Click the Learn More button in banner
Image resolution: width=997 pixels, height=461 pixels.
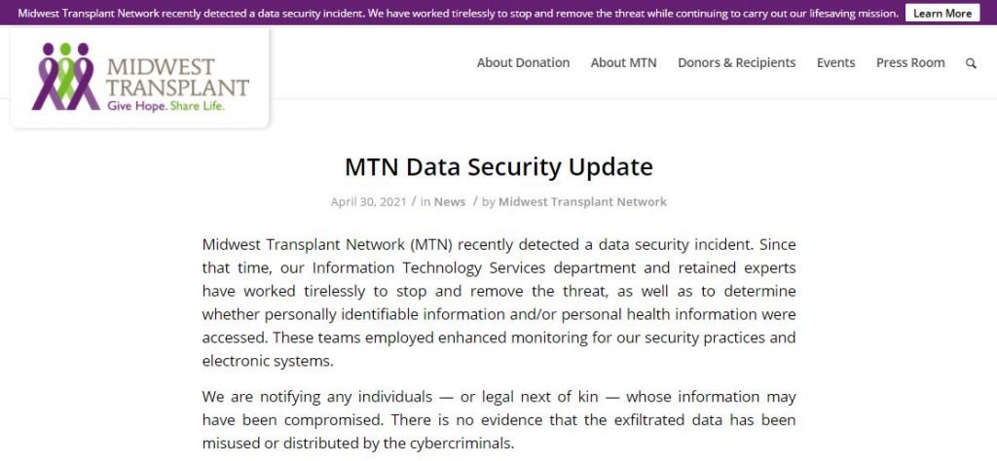942,14
